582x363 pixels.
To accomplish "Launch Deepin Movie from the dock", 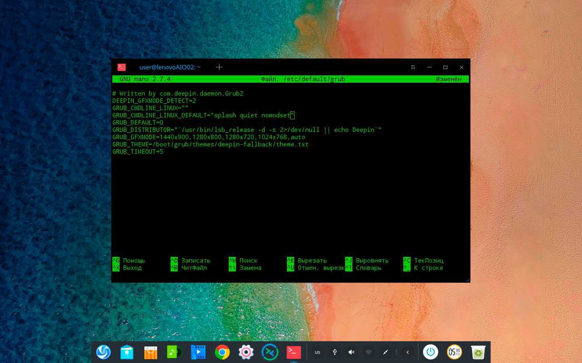I will [x=198, y=352].
